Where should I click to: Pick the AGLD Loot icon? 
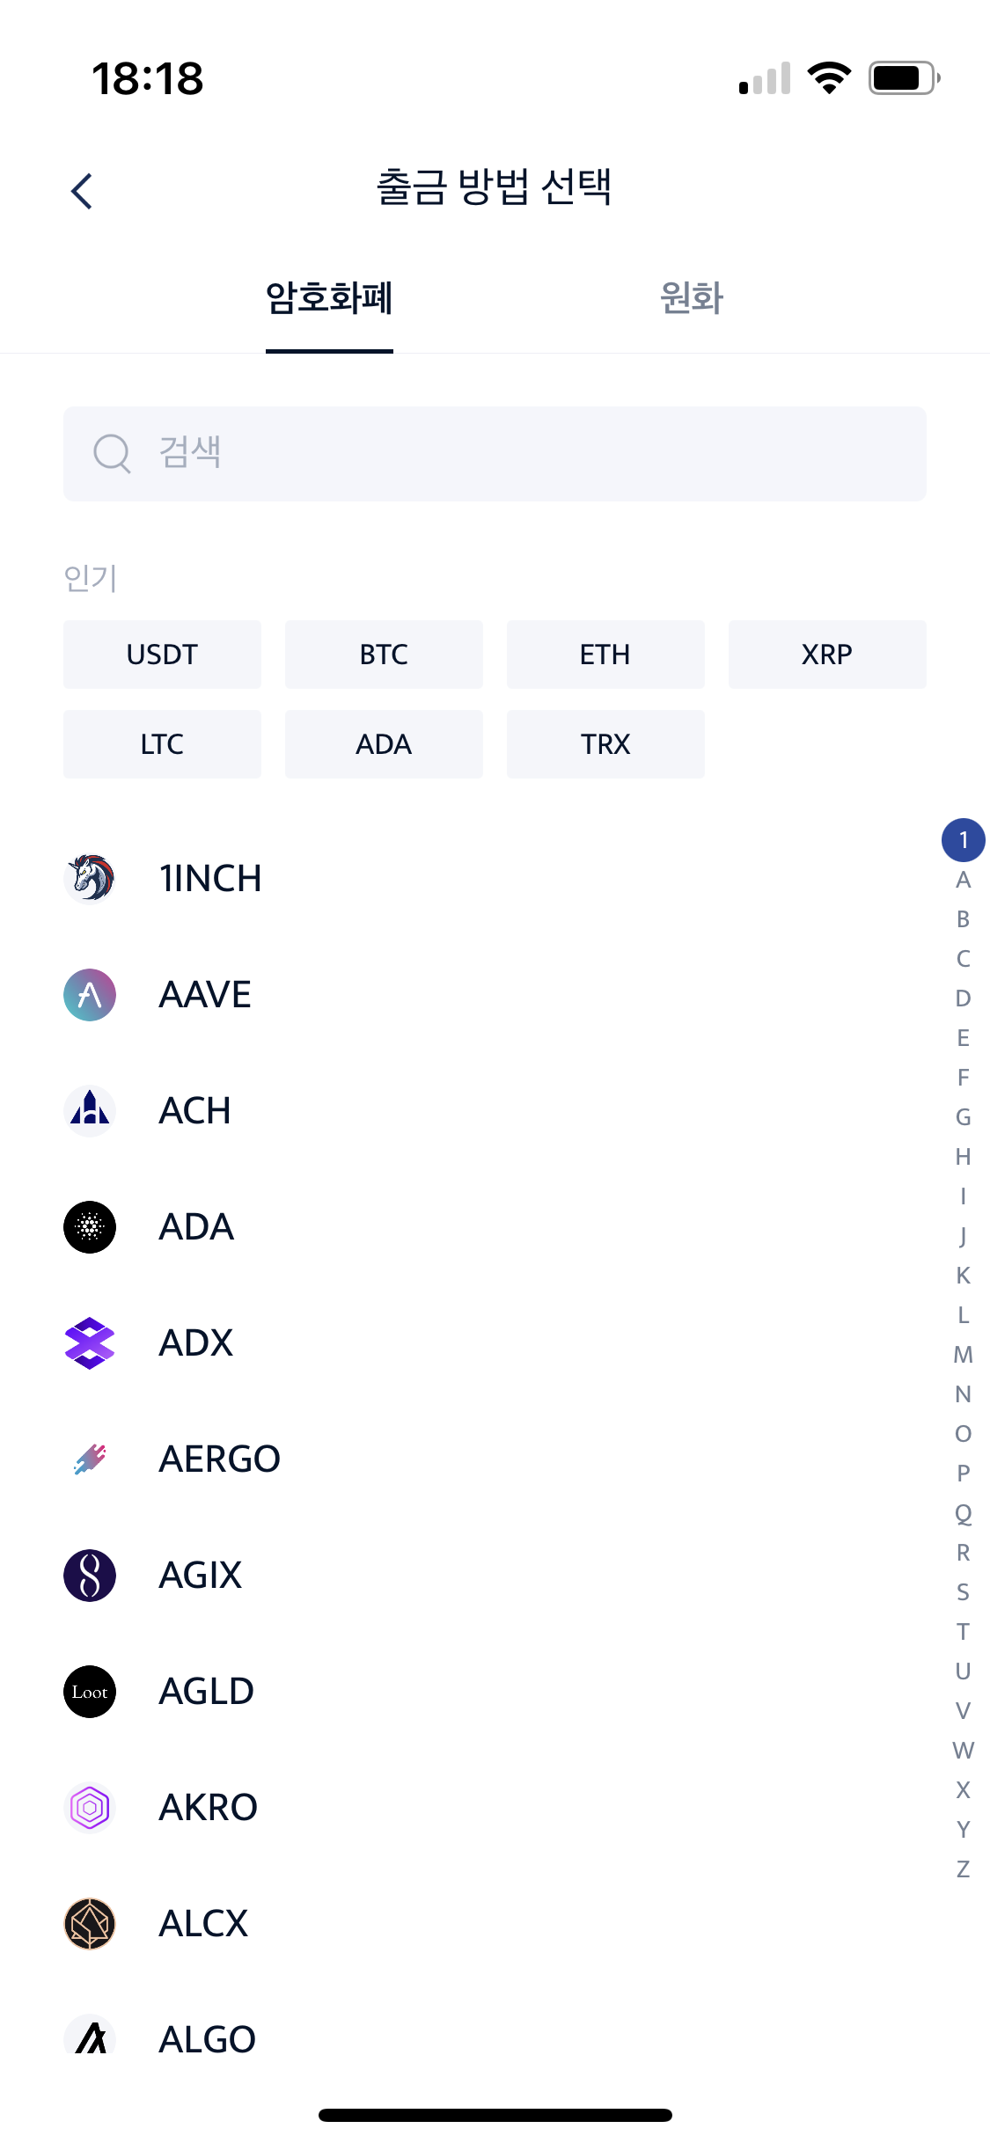click(90, 1691)
